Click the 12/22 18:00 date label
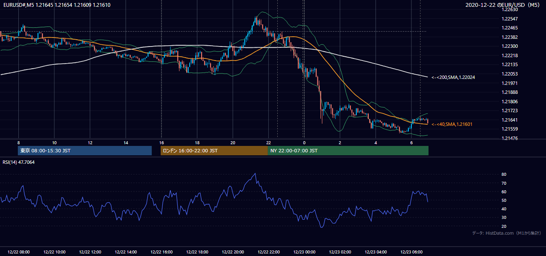Screen dimensions: 546x256 click(x=197, y=252)
